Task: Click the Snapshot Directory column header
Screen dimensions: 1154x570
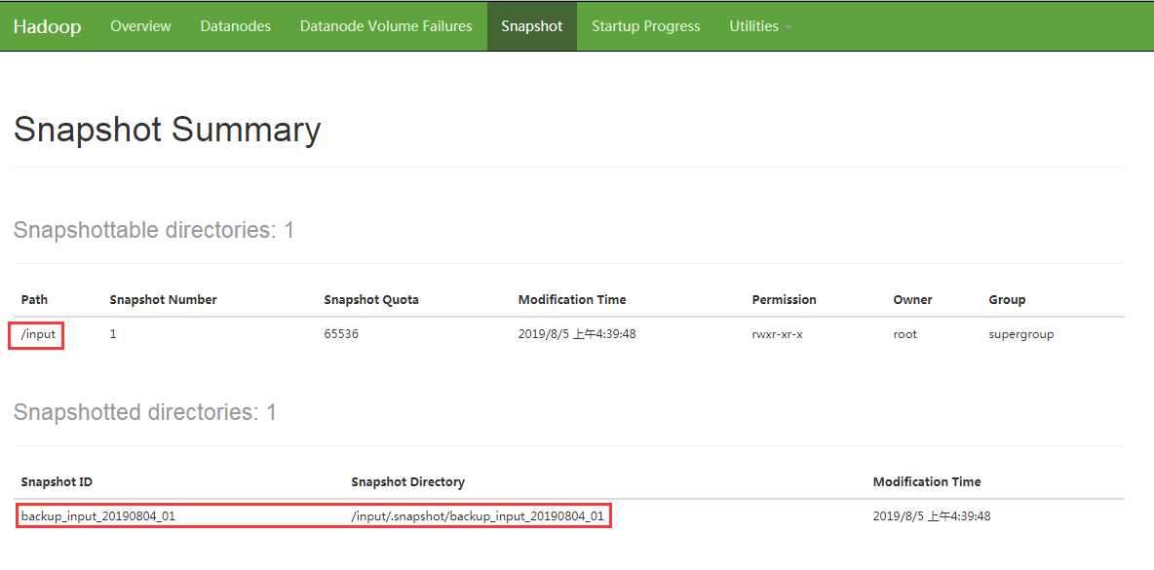Action: (407, 481)
